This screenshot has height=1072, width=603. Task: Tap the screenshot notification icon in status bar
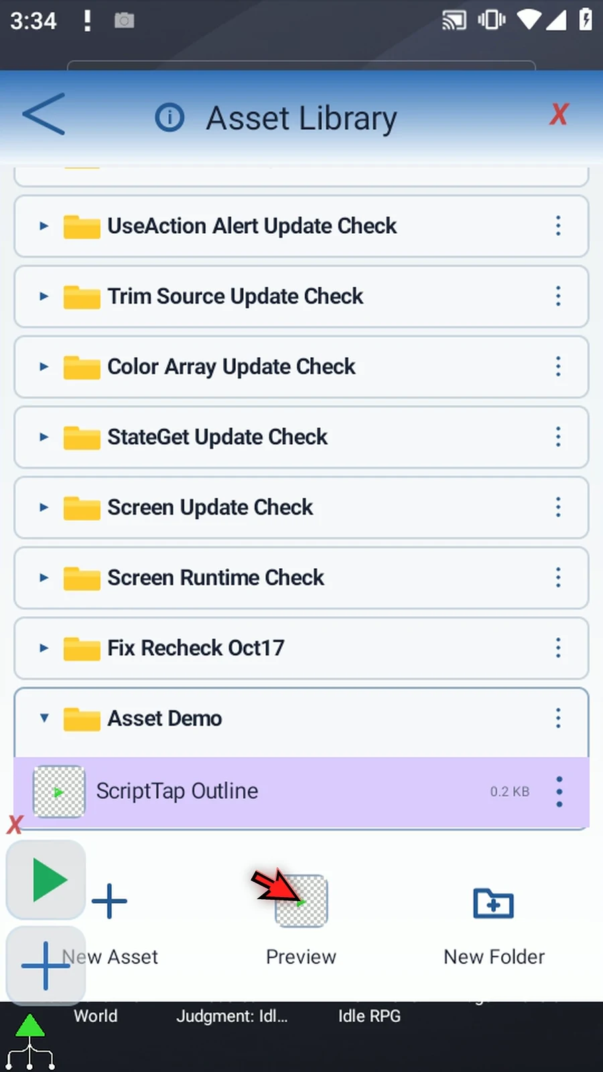coord(124,21)
